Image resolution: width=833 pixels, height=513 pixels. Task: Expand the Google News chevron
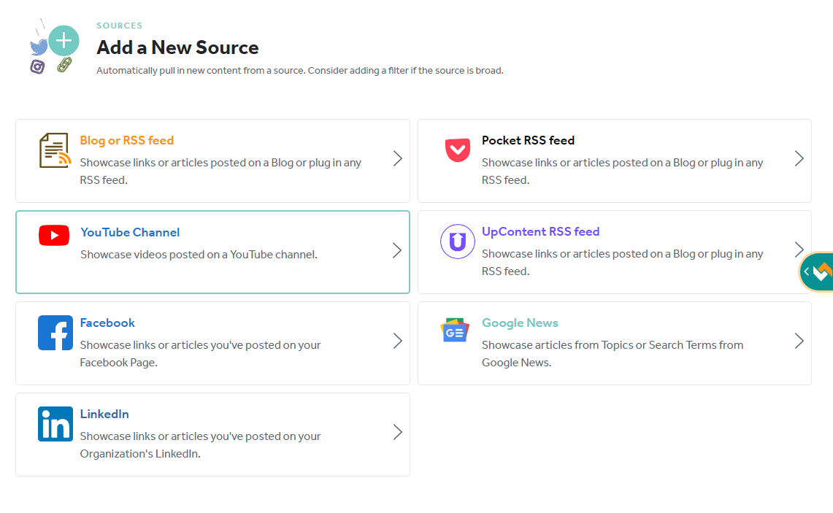pyautogui.click(x=799, y=341)
